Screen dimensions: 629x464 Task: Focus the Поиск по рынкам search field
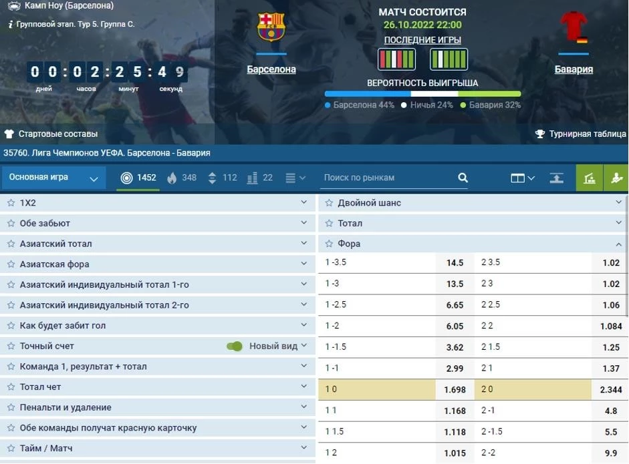point(395,178)
